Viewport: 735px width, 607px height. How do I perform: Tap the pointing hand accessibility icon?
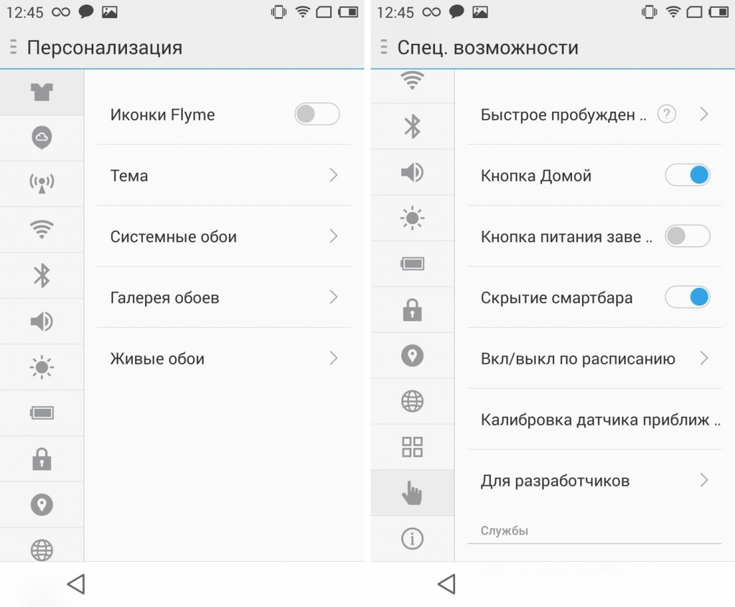point(412,493)
